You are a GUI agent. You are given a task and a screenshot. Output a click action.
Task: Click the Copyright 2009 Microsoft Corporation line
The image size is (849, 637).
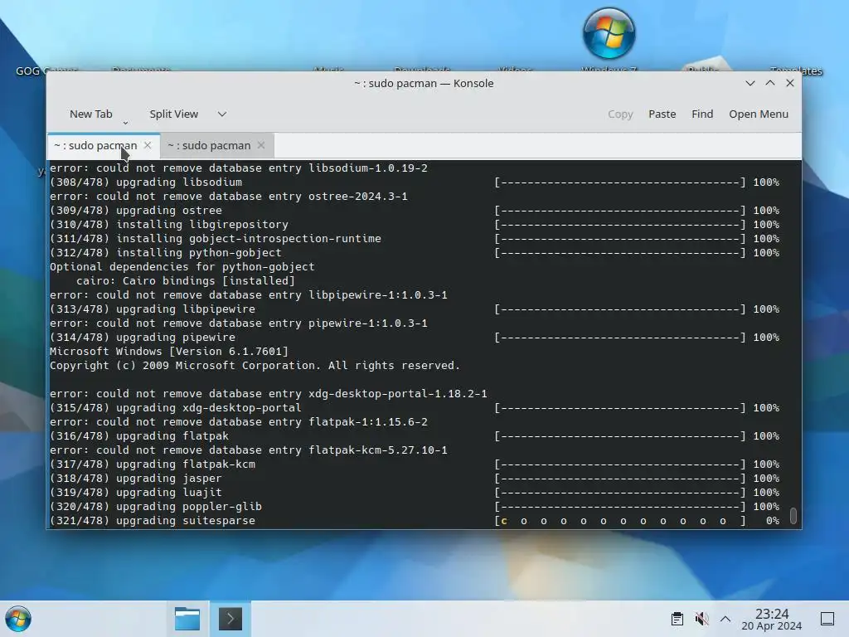(x=255, y=366)
